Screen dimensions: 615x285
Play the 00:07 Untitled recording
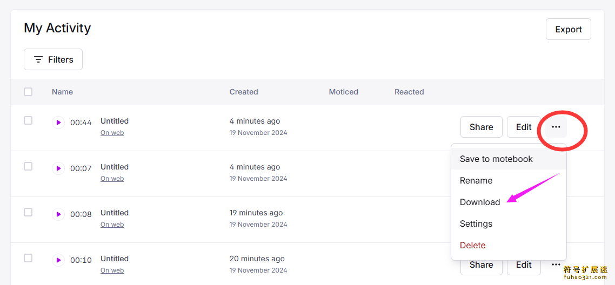[x=58, y=168]
